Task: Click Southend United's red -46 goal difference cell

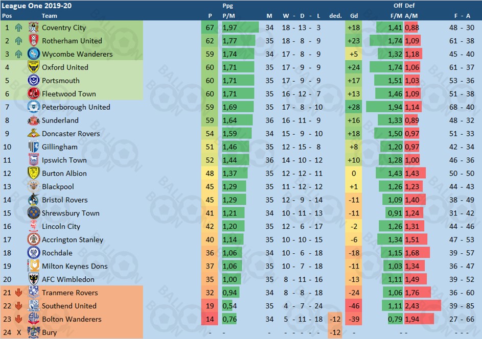Action: [x=354, y=306]
